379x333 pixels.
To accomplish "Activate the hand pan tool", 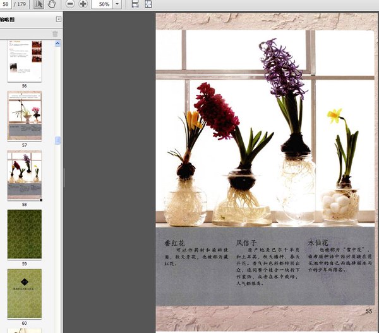I will click(52, 4).
